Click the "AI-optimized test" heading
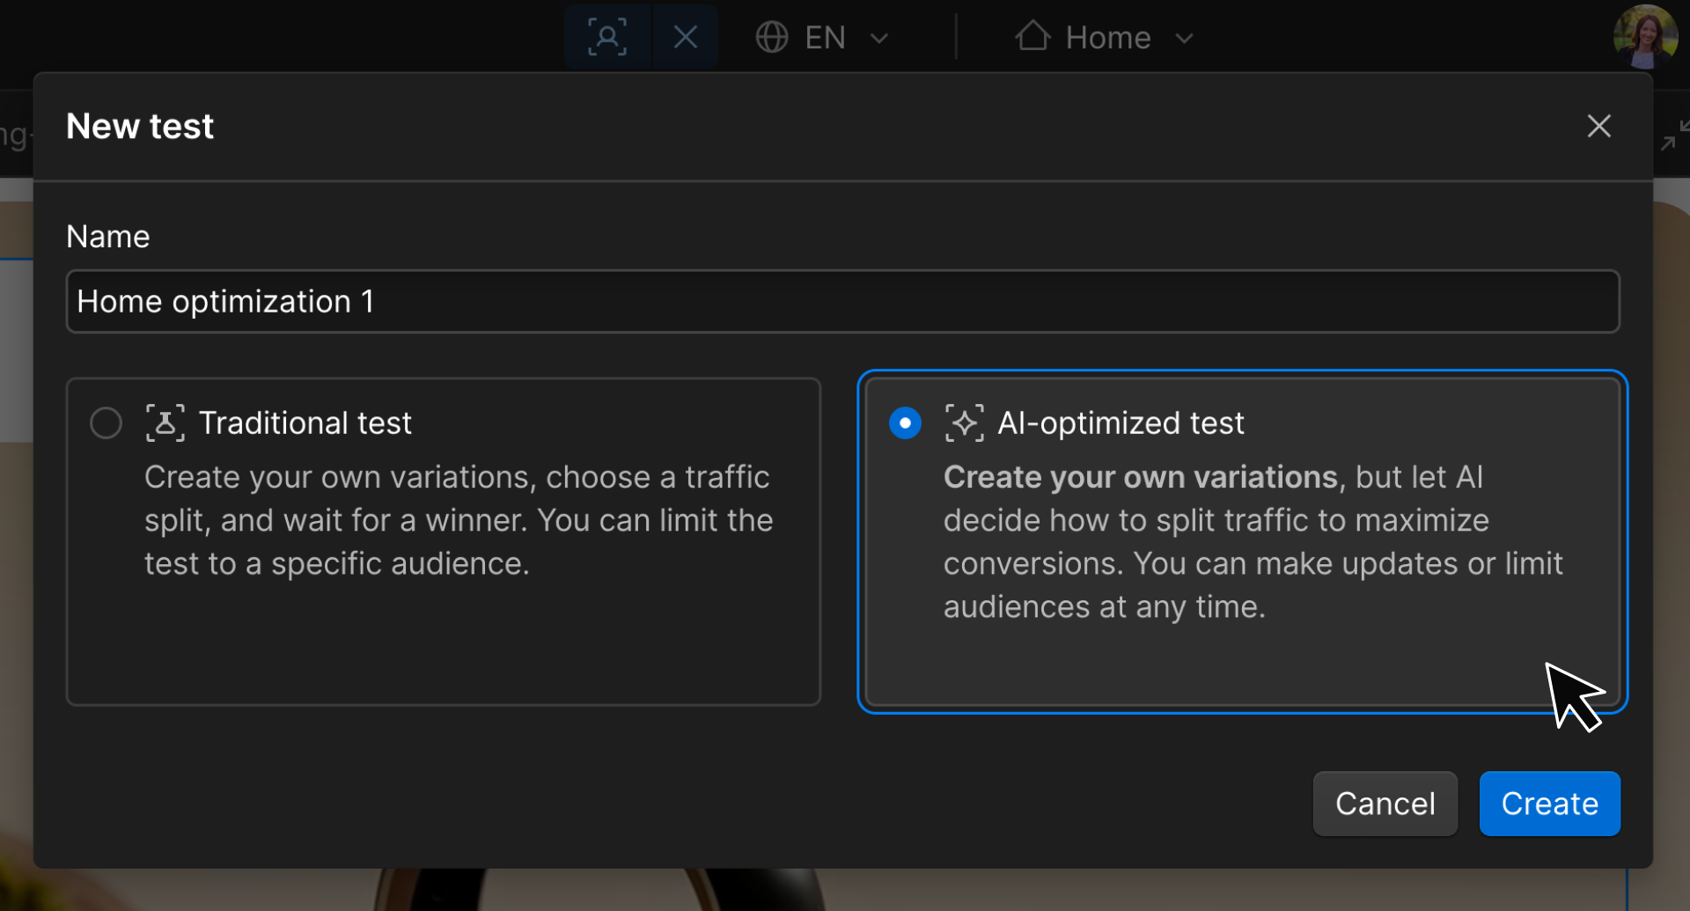Image resolution: width=1690 pixels, height=911 pixels. coord(1121,423)
